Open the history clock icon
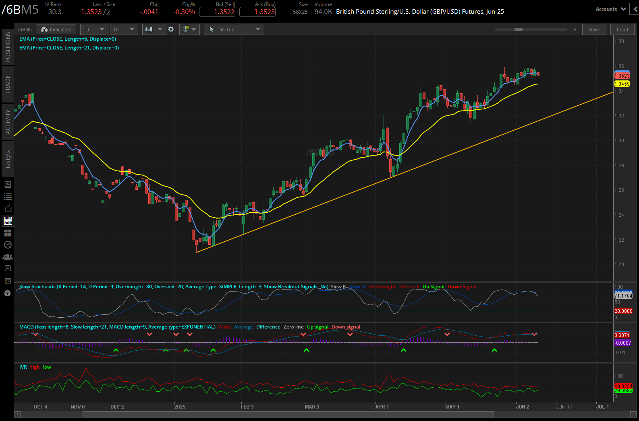The image size is (639, 421). 8,245
